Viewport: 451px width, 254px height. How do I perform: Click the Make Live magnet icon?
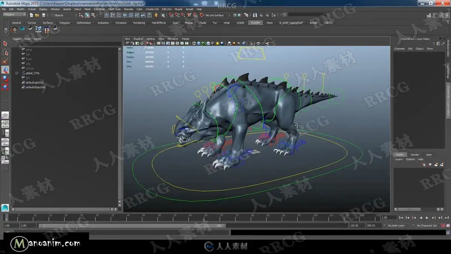click(201, 15)
